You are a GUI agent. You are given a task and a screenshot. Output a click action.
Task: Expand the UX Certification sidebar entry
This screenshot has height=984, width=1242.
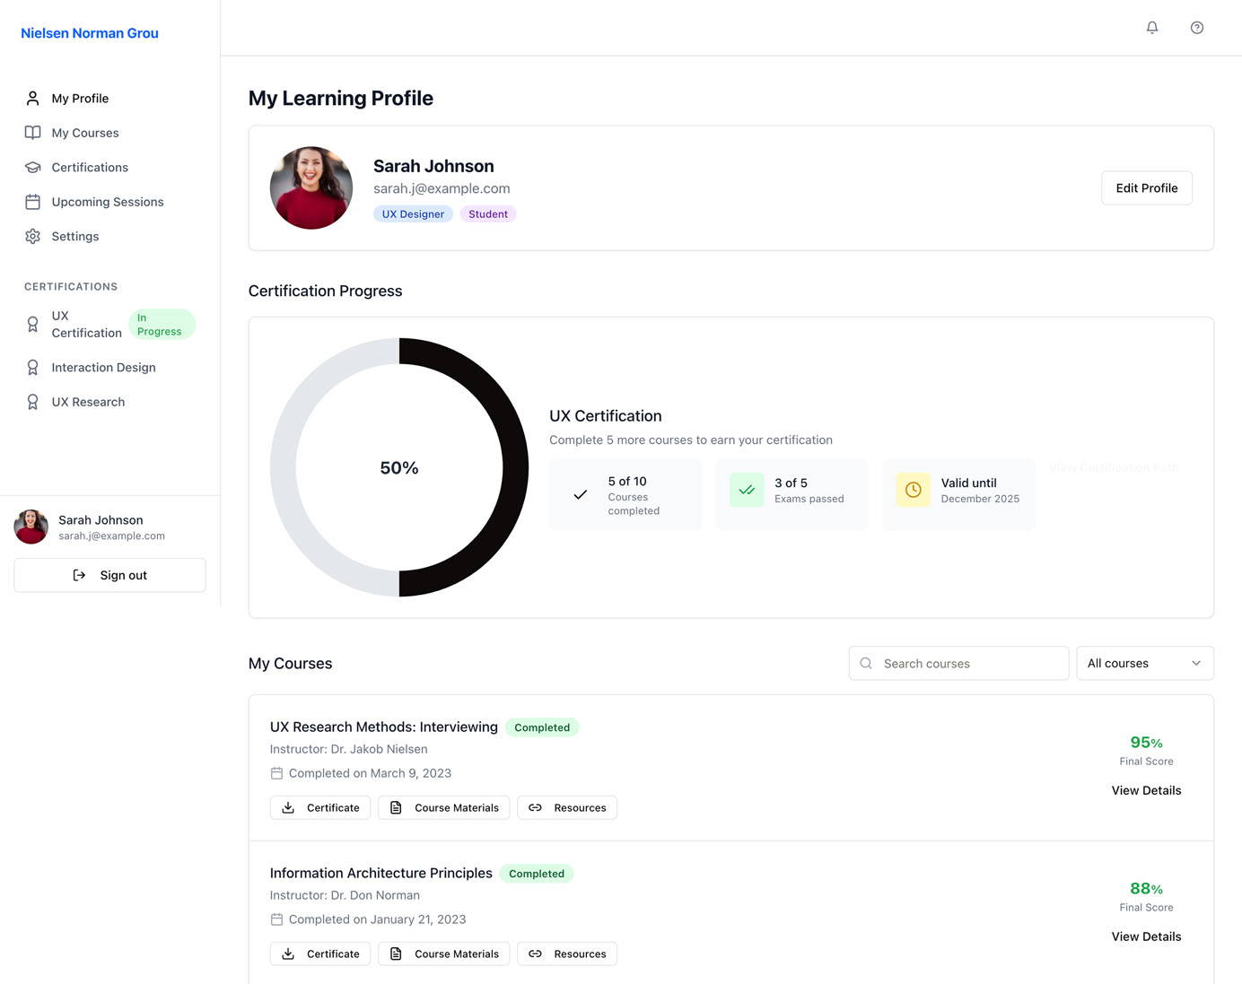pos(86,324)
